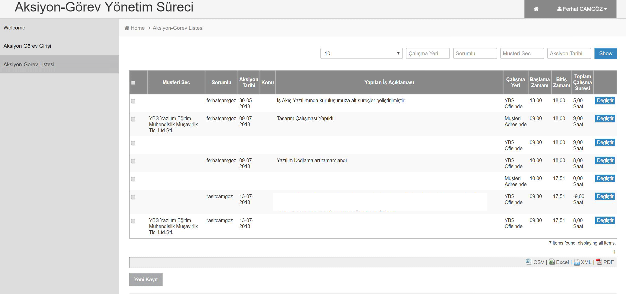Click the Excel export icon
This screenshot has width=626, height=294.
click(x=551, y=262)
